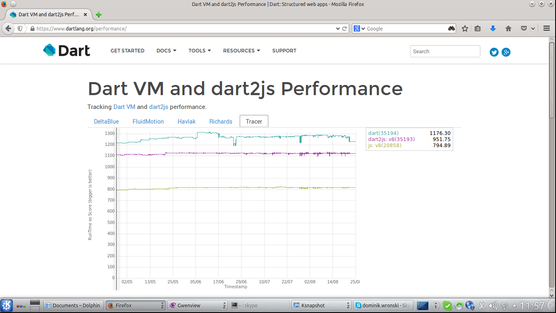Image resolution: width=556 pixels, height=313 pixels.
Task: Switch to the Havlak tab
Action: [x=186, y=122]
